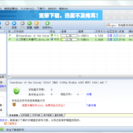Open the 电影 (Movies) toolbar icon

click(x=37, y=25)
